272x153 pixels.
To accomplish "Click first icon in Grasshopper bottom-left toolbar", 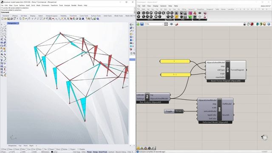I will tap(138, 148).
